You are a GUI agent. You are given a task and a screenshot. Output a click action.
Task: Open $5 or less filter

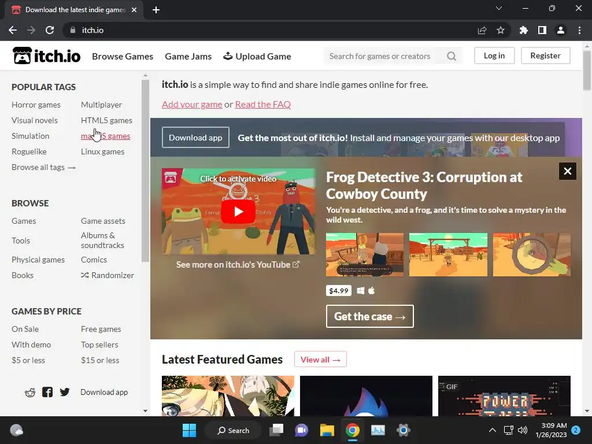[28, 360]
